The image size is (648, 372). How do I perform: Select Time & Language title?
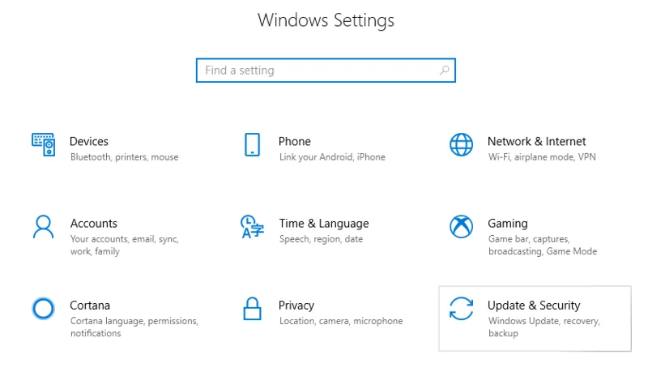click(x=324, y=224)
